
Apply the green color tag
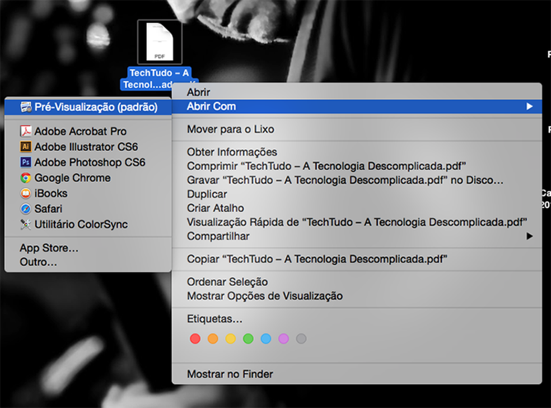248,339
